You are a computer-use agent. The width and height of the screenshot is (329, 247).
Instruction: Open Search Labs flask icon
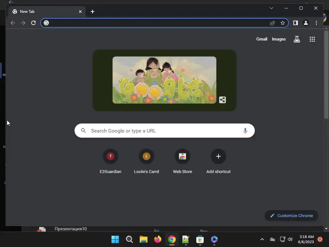tap(297, 39)
